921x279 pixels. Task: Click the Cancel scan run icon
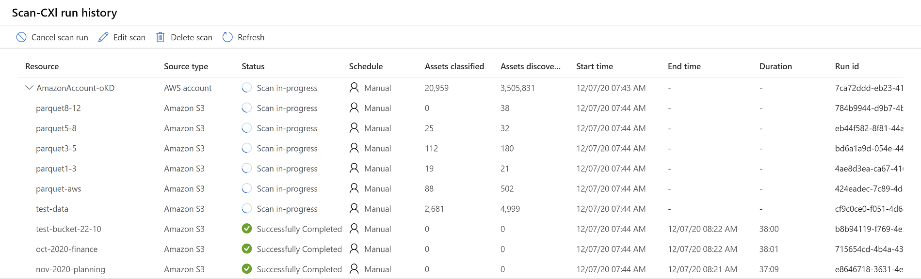pos(21,37)
